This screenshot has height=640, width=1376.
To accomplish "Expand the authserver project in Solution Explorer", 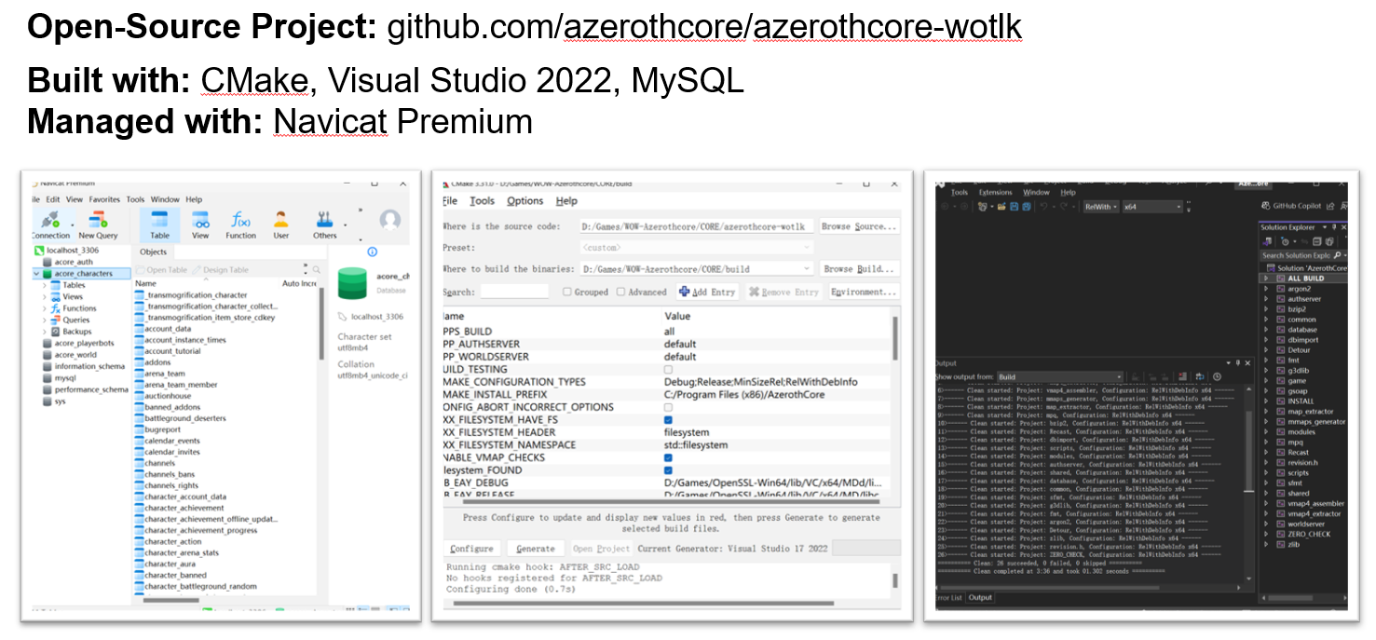I will [1266, 299].
